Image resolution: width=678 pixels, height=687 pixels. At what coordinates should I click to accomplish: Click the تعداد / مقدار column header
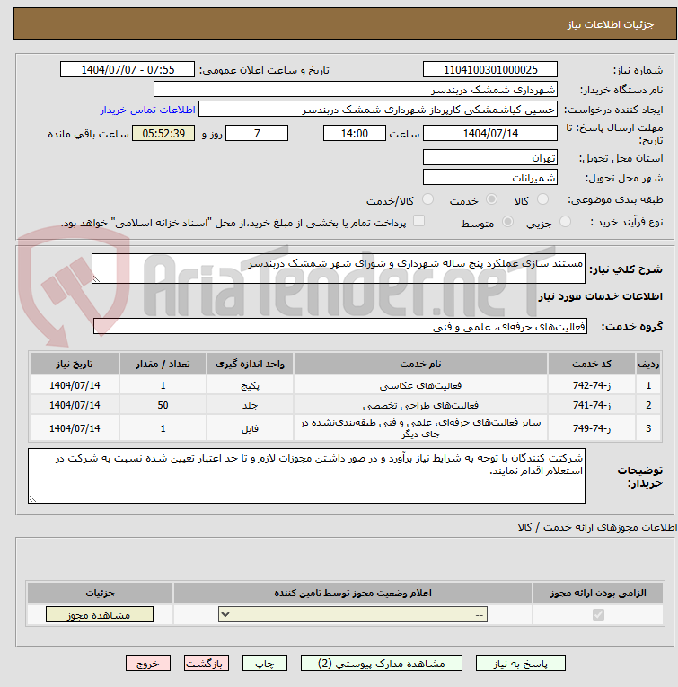point(163,364)
